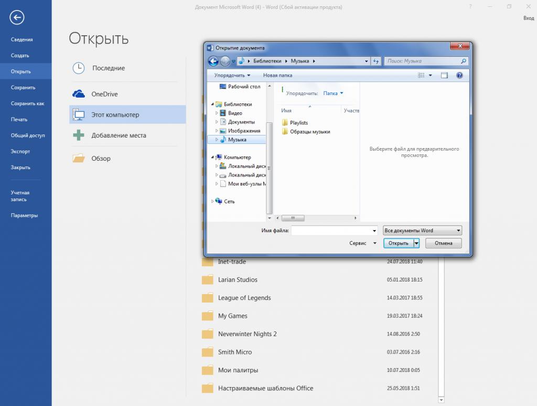Click the clock icon for Последние

(79, 68)
